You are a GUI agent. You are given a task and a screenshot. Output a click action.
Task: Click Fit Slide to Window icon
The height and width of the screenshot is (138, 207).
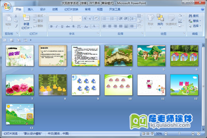[199, 134]
